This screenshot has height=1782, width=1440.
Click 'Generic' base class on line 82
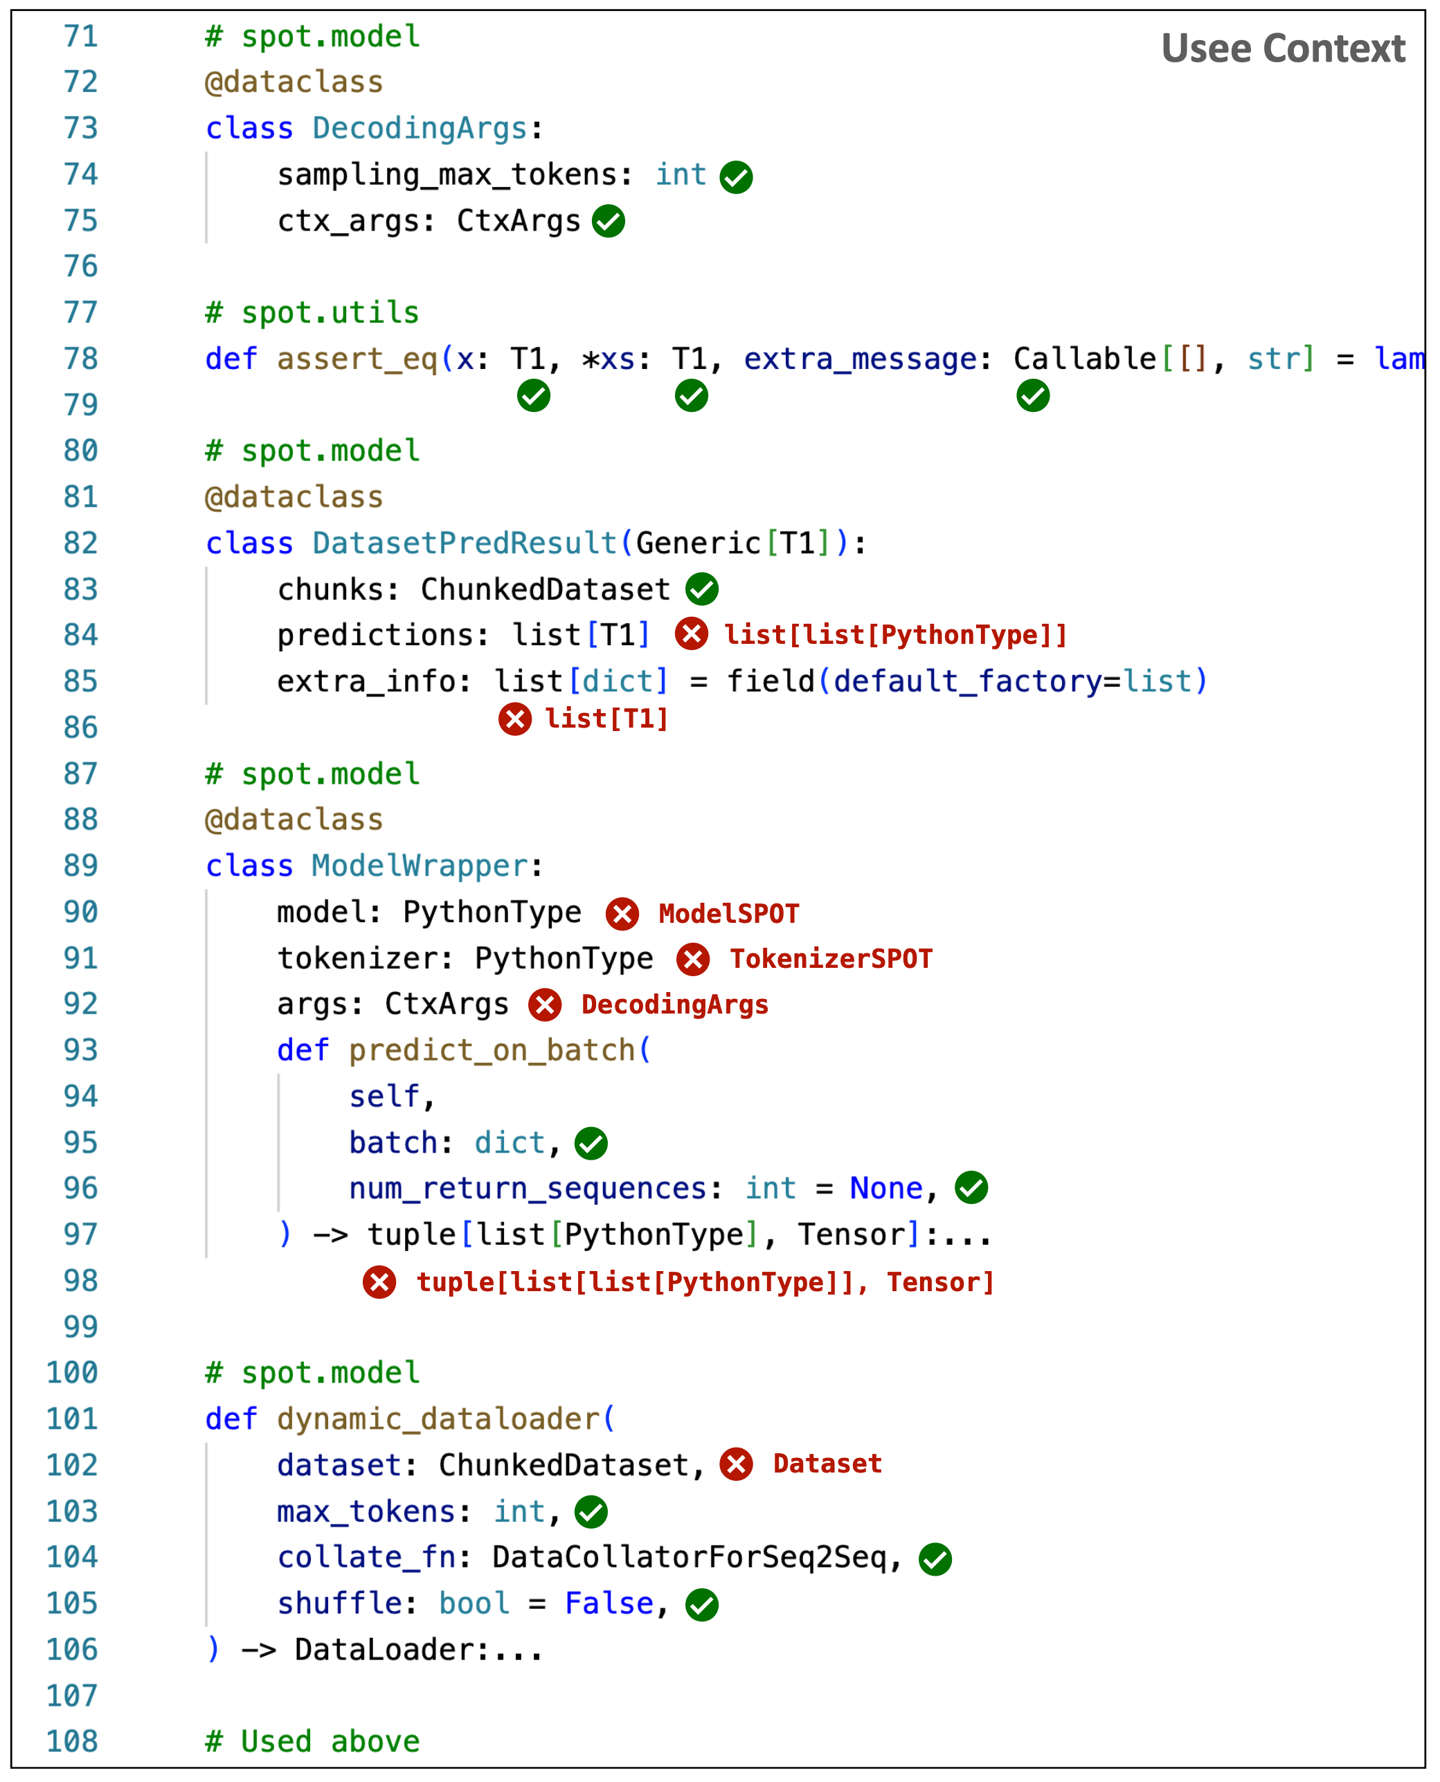pos(699,543)
